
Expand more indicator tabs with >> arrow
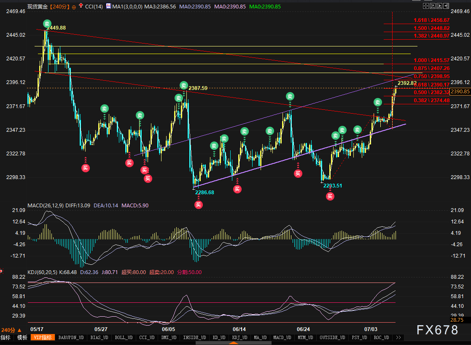click(x=398, y=337)
